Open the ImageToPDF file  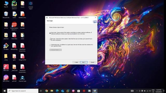23,57
